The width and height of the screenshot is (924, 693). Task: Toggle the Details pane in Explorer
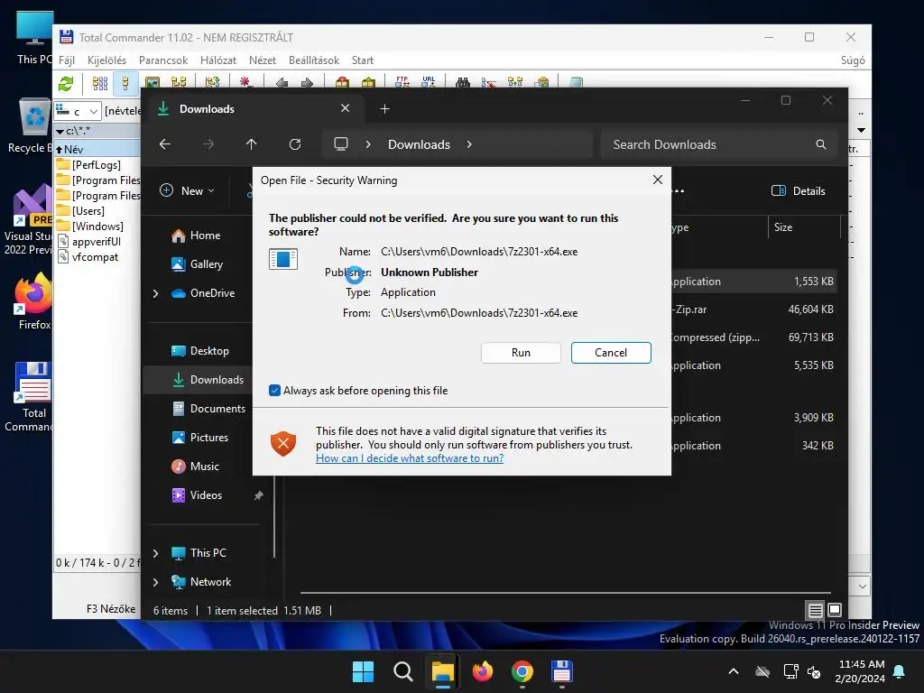[x=799, y=191]
